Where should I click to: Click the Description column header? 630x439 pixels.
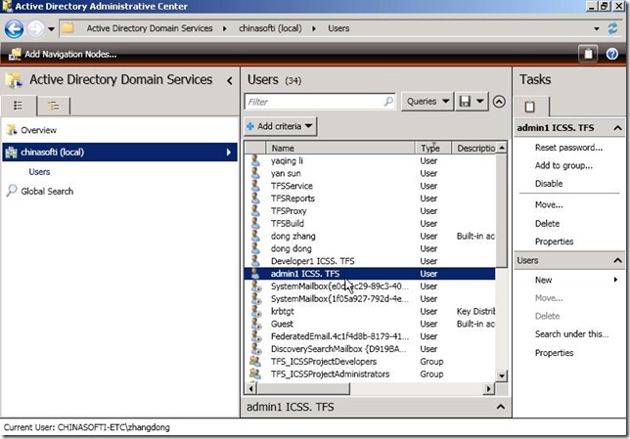point(474,149)
